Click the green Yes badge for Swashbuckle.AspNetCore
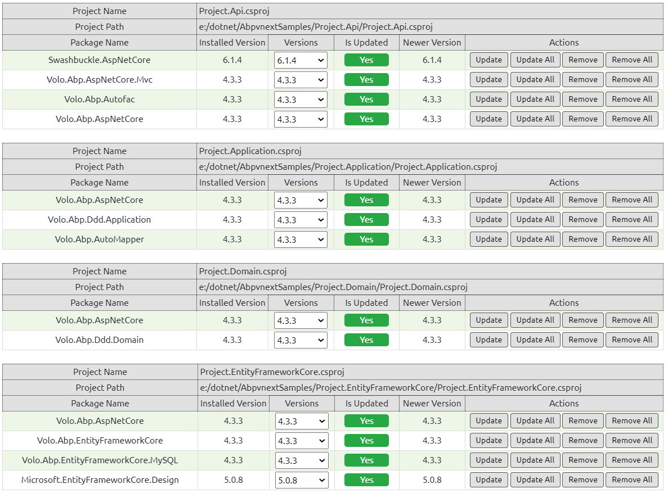 coord(366,60)
